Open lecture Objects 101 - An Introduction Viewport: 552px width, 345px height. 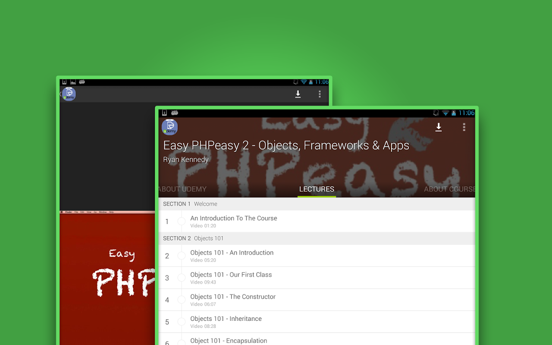(x=317, y=256)
